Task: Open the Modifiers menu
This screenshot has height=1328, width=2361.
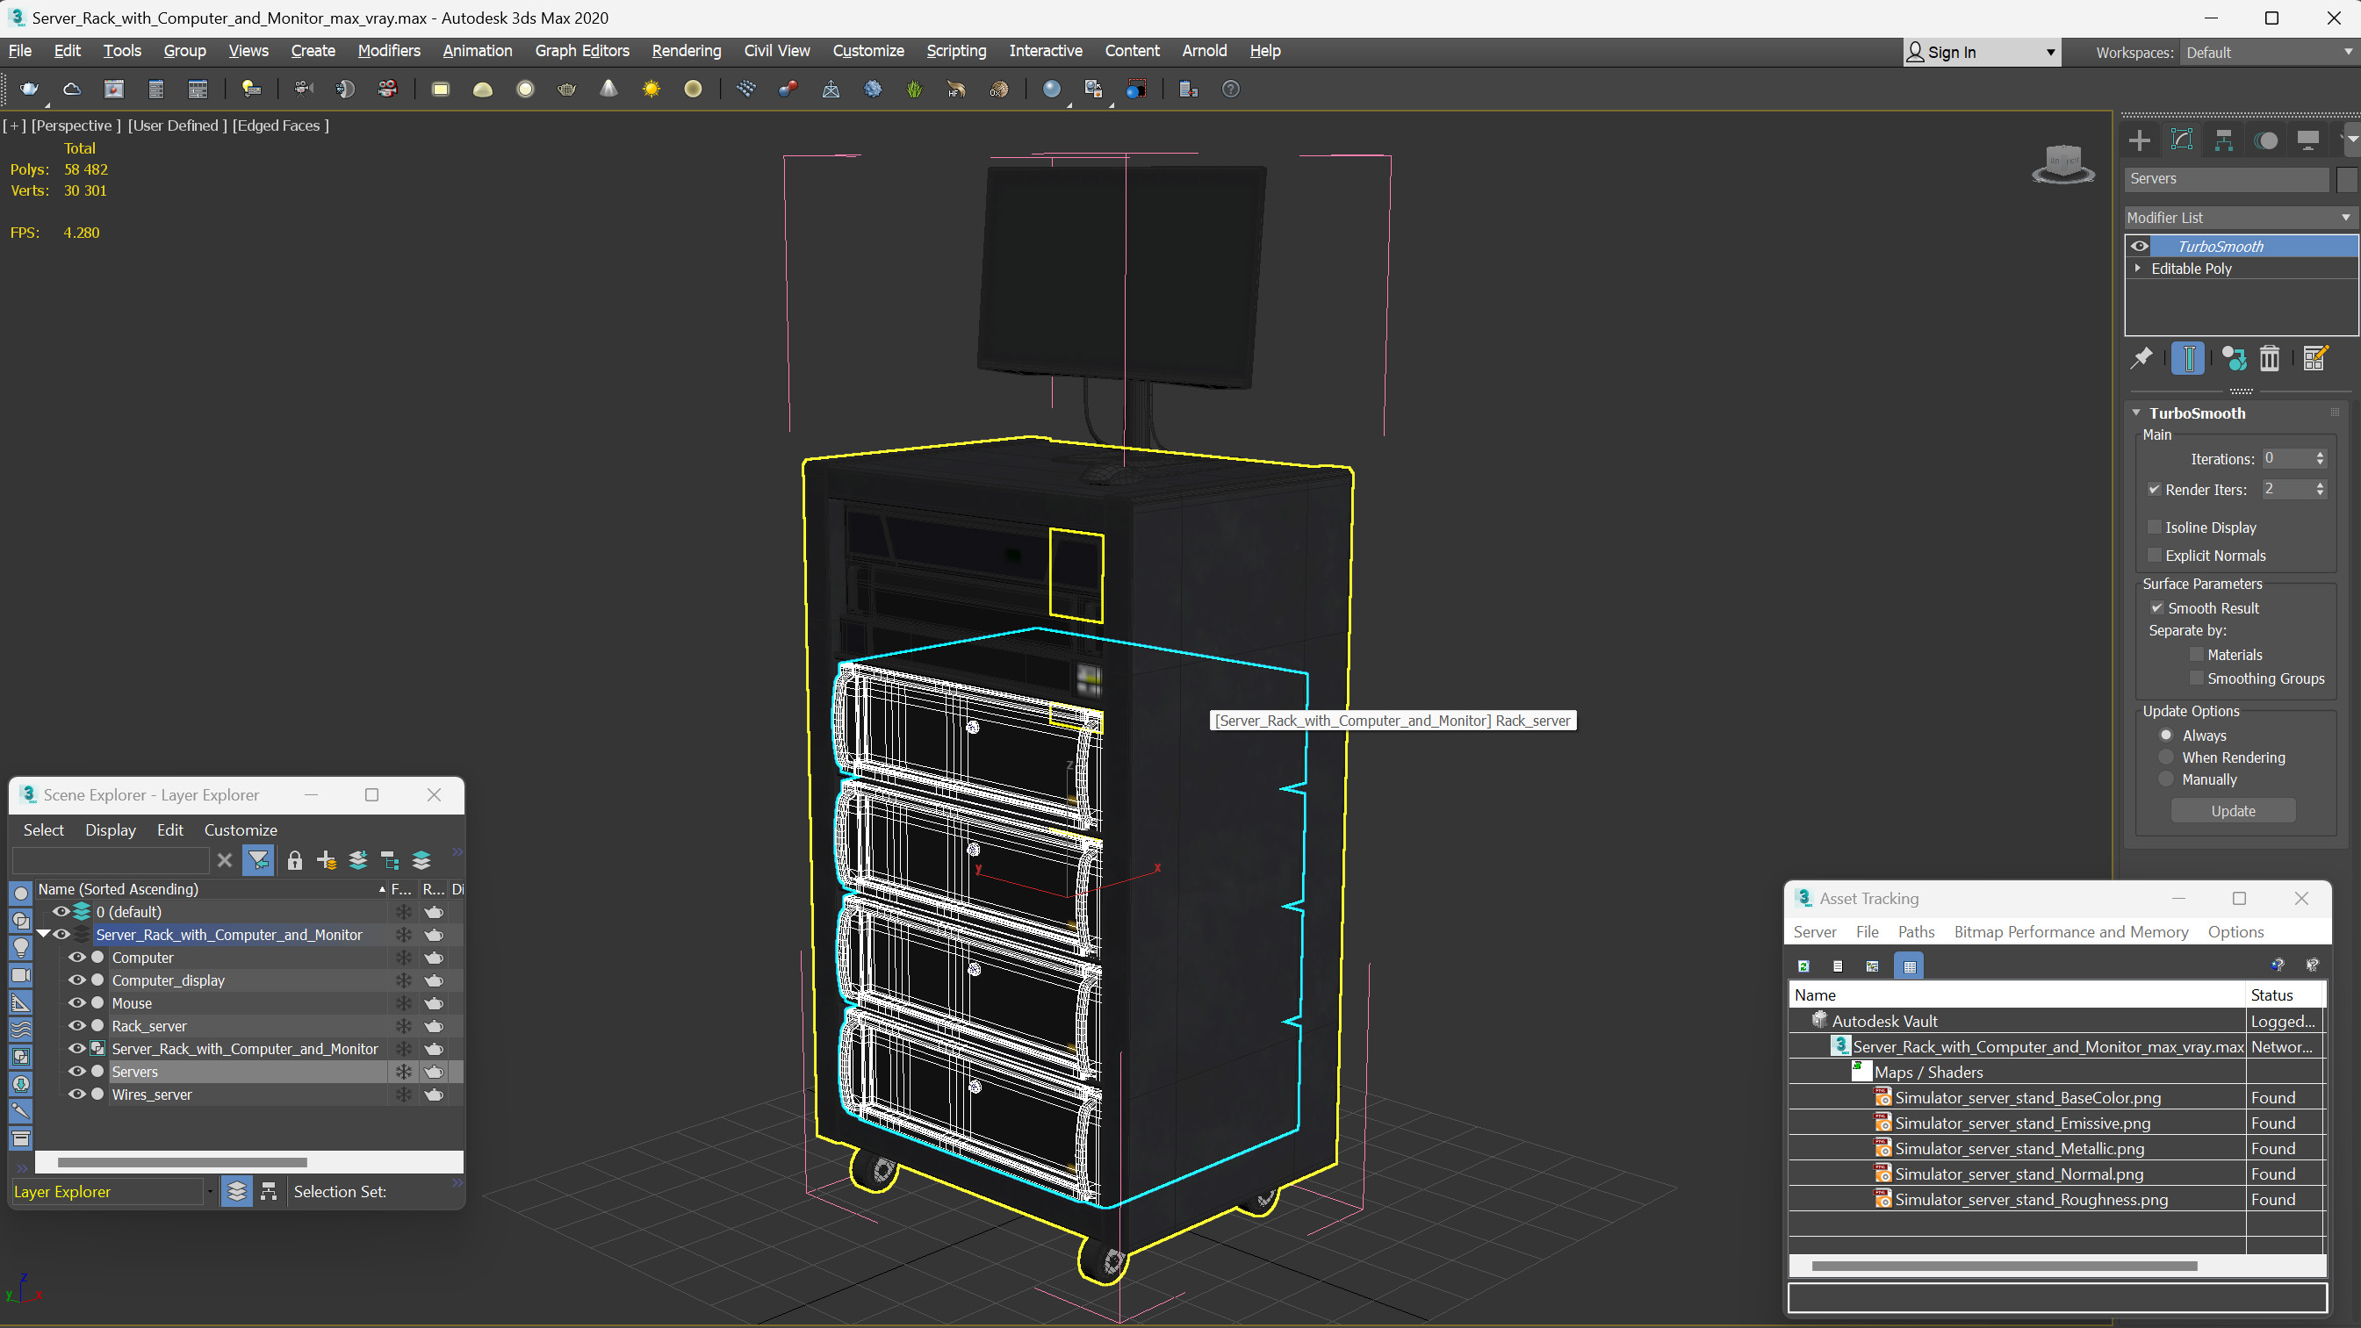Action: point(389,50)
